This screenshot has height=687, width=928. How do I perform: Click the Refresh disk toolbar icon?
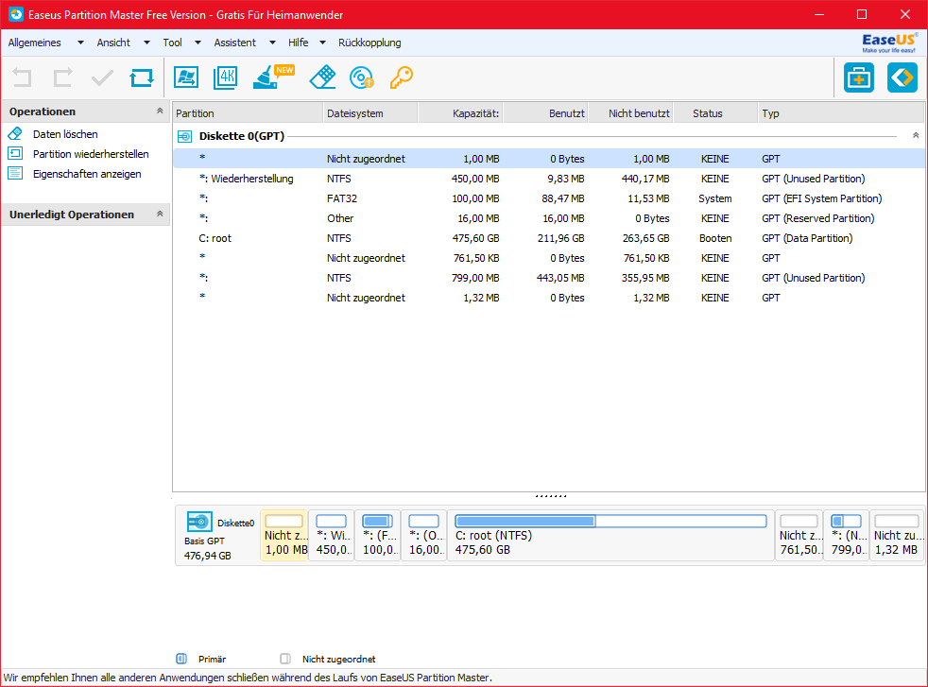(x=142, y=77)
